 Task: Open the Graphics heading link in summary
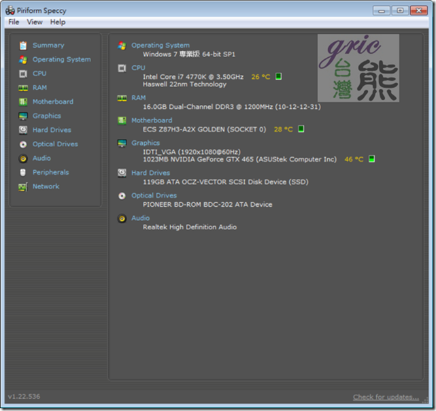[x=146, y=143]
